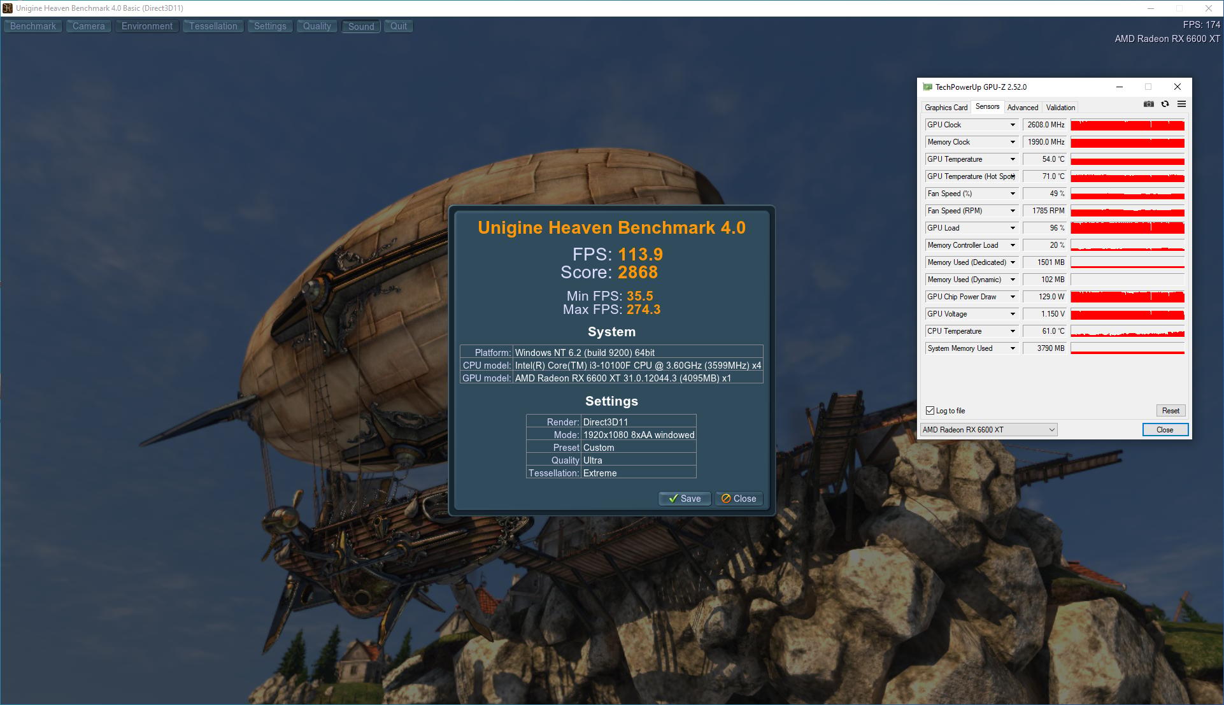
Task: Expand the GPU Load sensor dropdown
Action: coord(1013,228)
